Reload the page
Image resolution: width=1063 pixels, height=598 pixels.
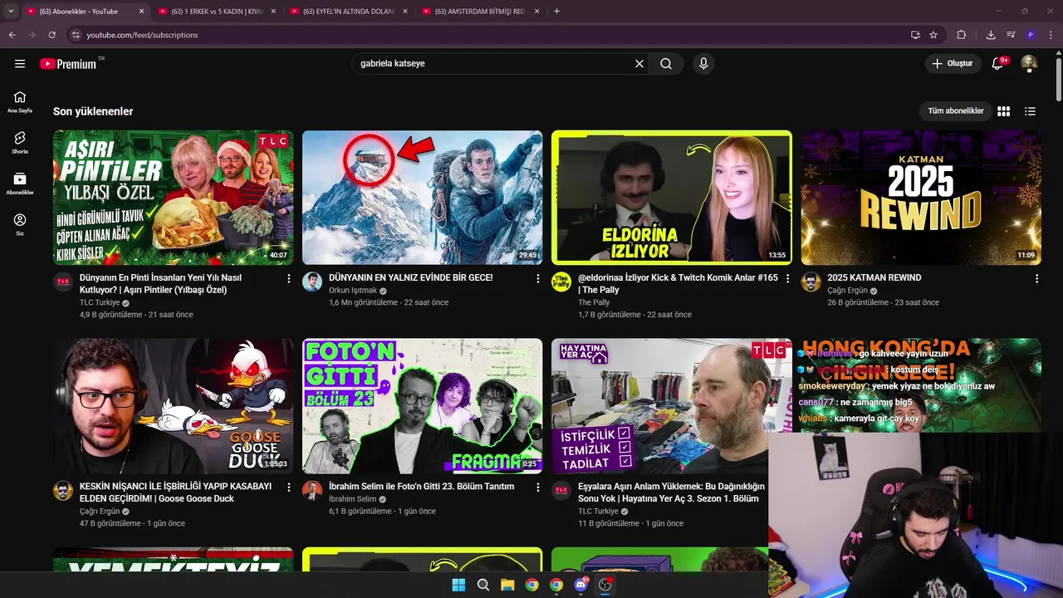[51, 35]
